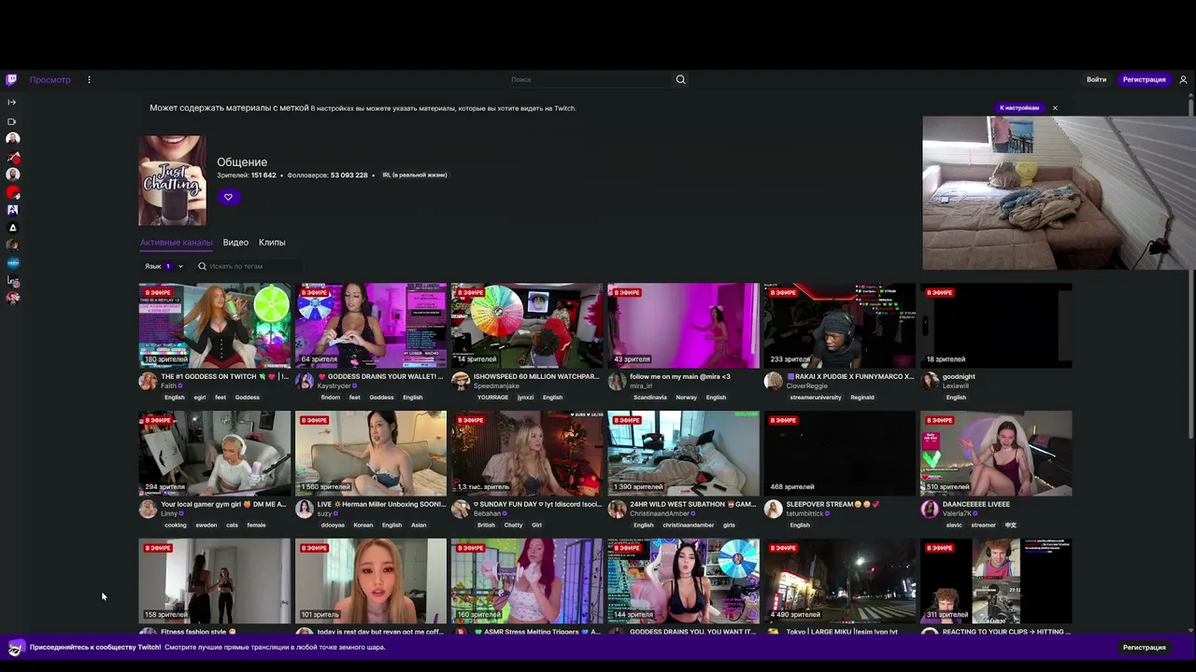
Task: Open the mira_irl channel avatar
Action: [x=616, y=381]
